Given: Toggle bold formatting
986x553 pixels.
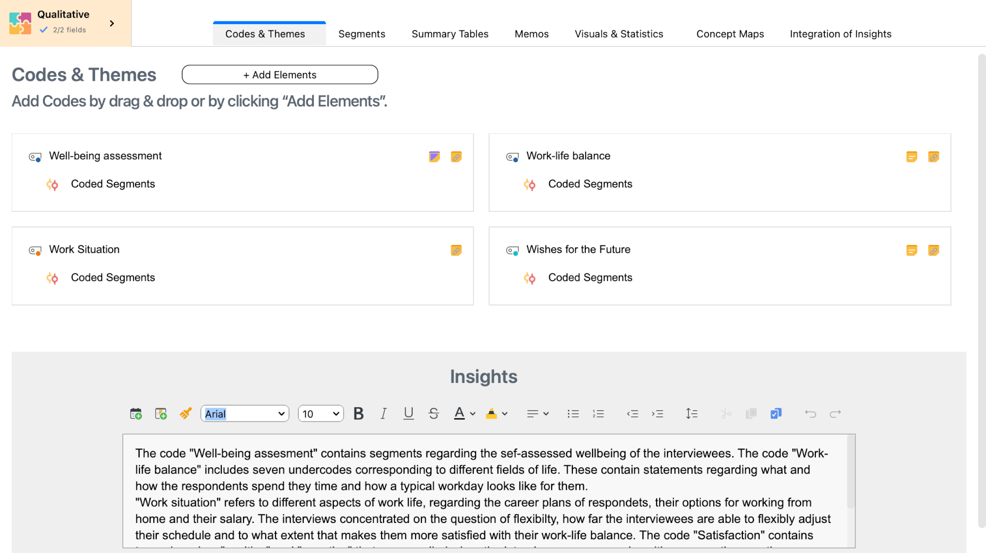Looking at the screenshot, I should point(358,414).
